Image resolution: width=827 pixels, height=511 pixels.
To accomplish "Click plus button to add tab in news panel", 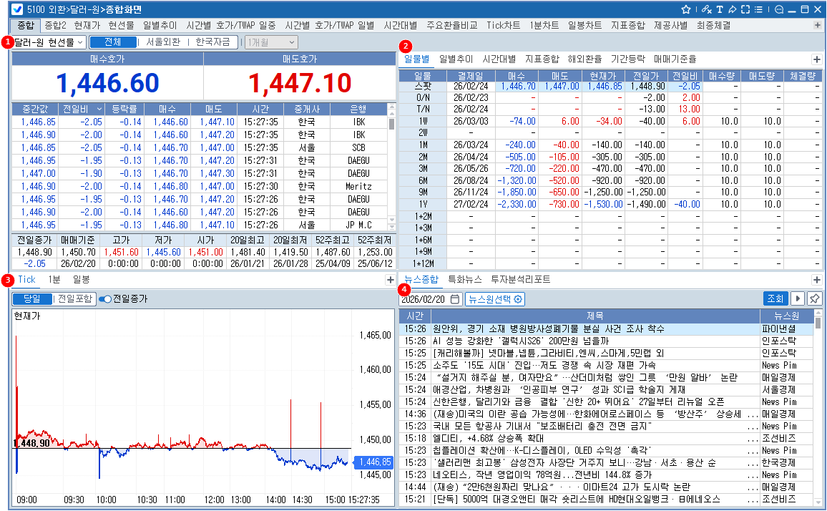I will [816, 280].
